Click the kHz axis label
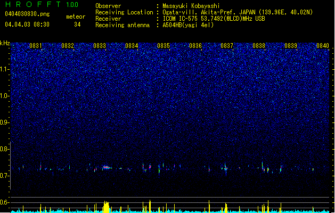The width and height of the screenshot is (335, 213). point(5,43)
